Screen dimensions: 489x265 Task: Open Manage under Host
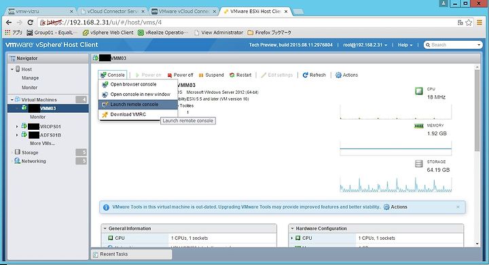click(x=31, y=78)
